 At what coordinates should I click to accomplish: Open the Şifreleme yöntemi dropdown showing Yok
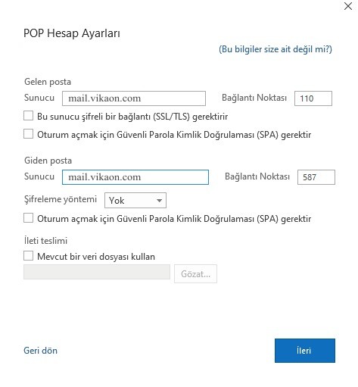135,201
